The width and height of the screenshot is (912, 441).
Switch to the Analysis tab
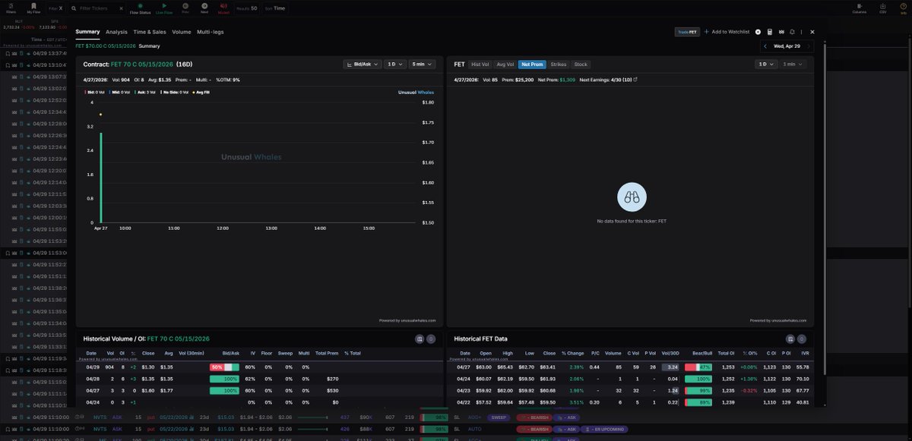116,32
